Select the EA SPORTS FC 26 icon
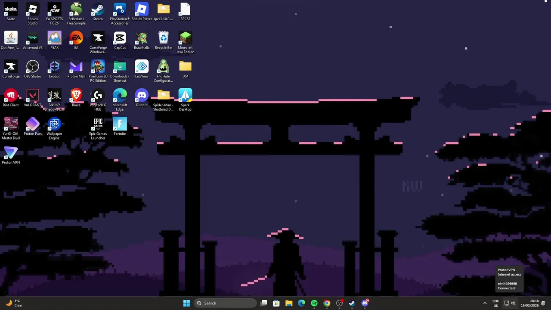 pos(54,14)
